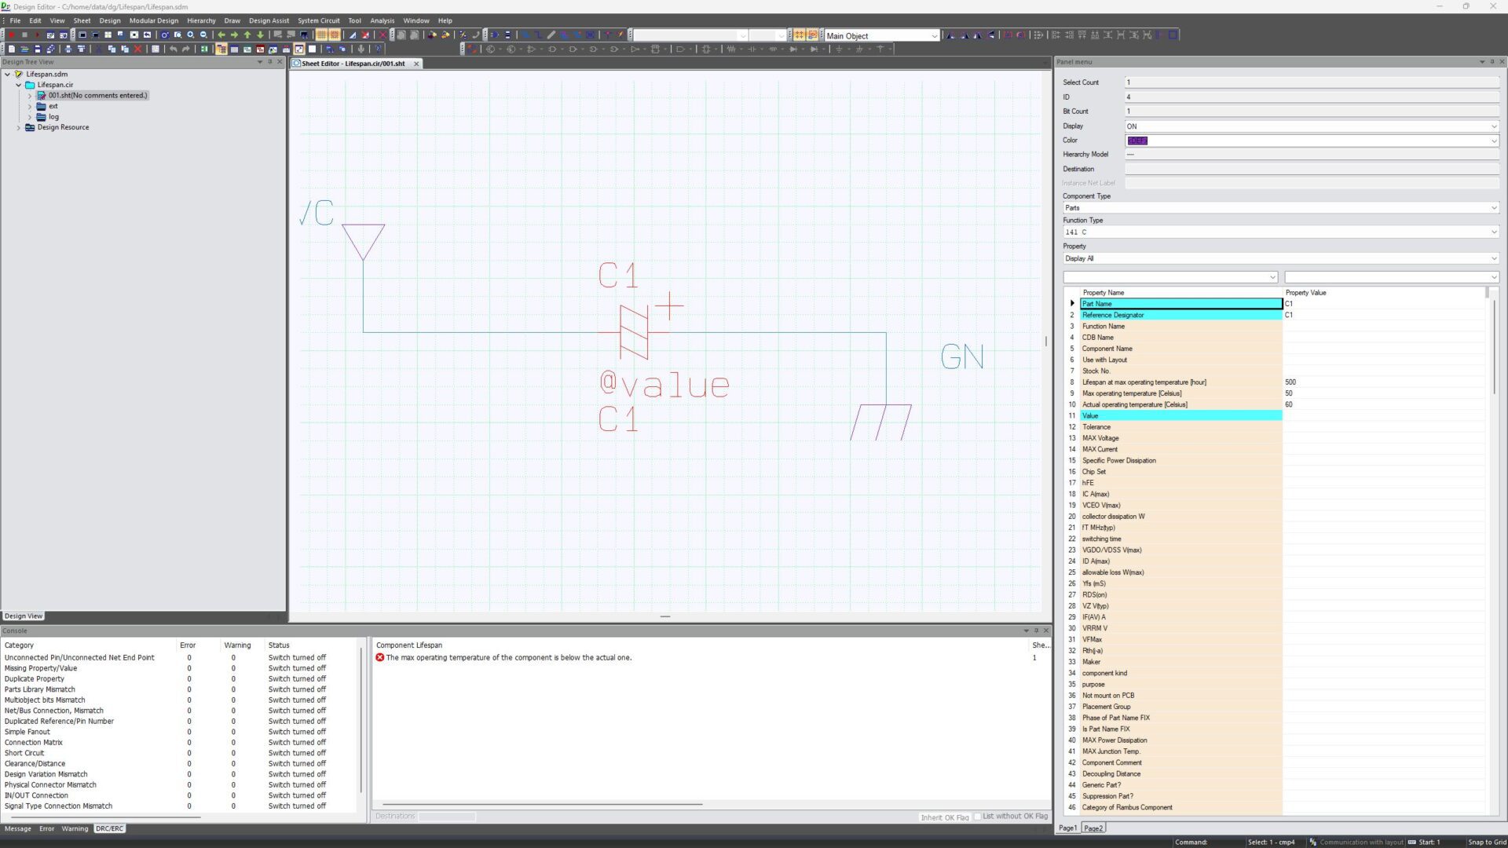Switch to the Warning console tab

tap(75, 828)
